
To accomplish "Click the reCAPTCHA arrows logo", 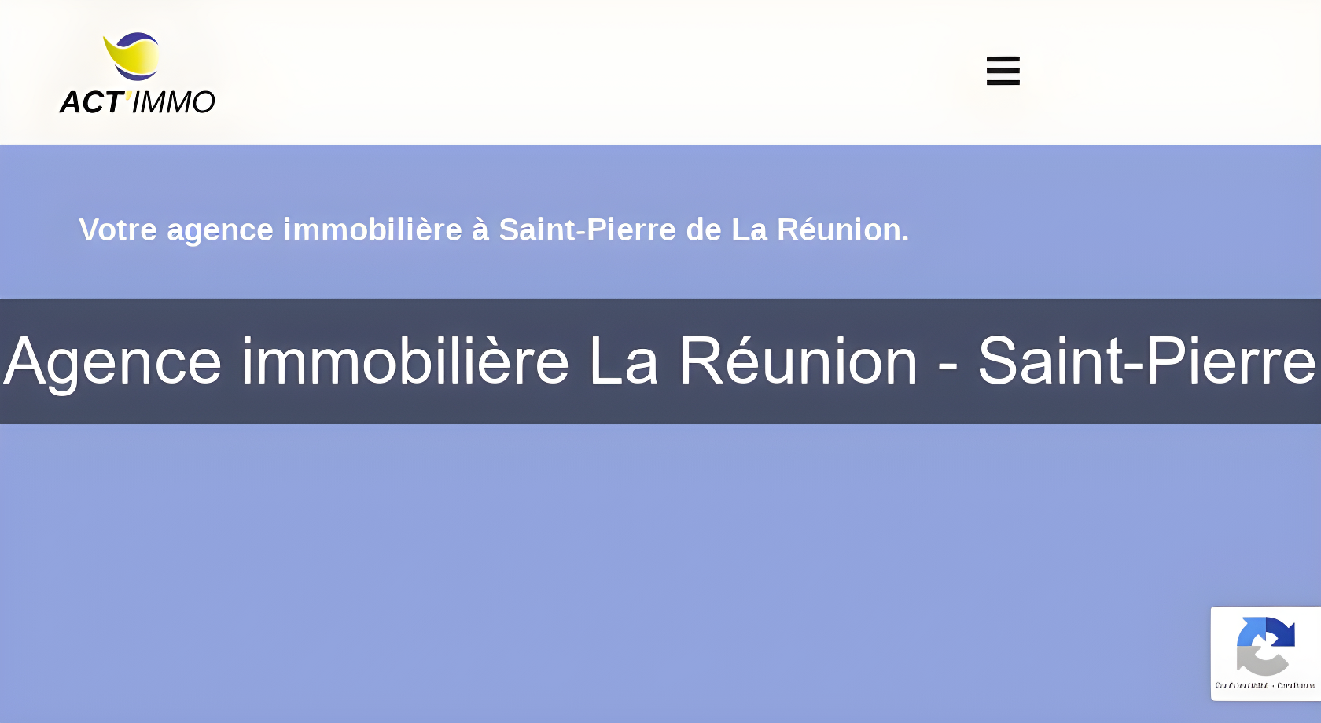I will (x=1265, y=646).
